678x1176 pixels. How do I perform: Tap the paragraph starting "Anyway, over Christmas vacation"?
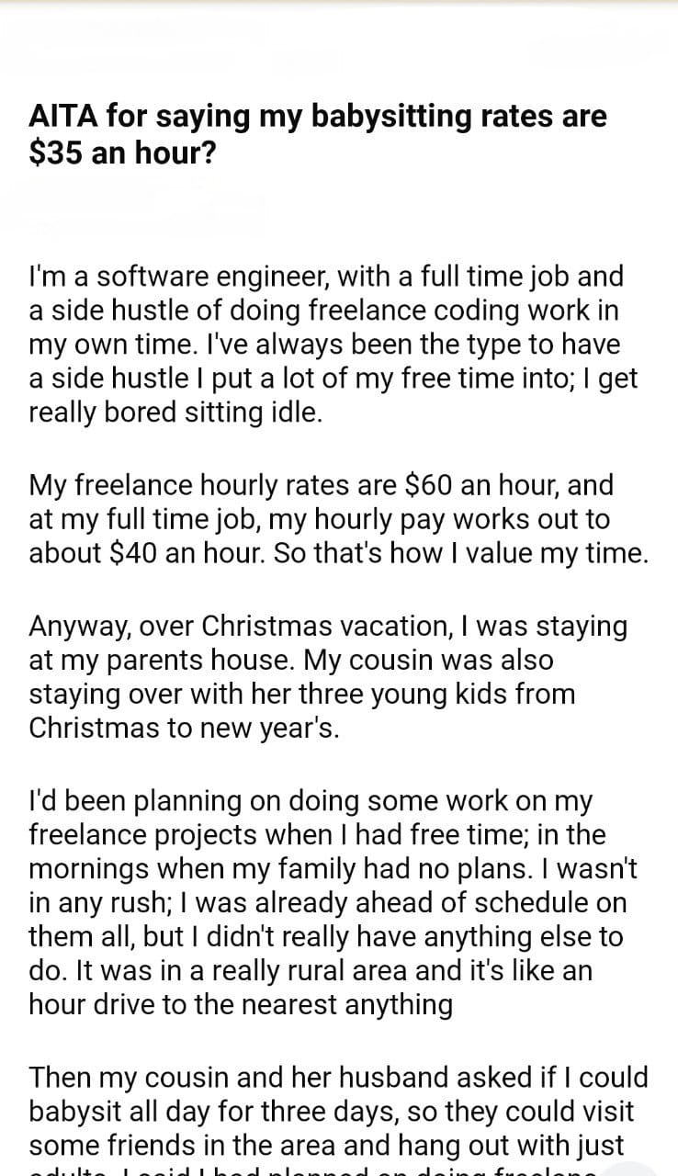point(328,677)
